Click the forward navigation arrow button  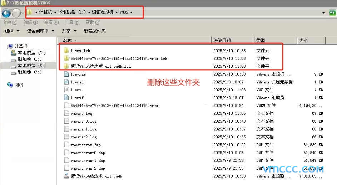[x=16, y=13]
